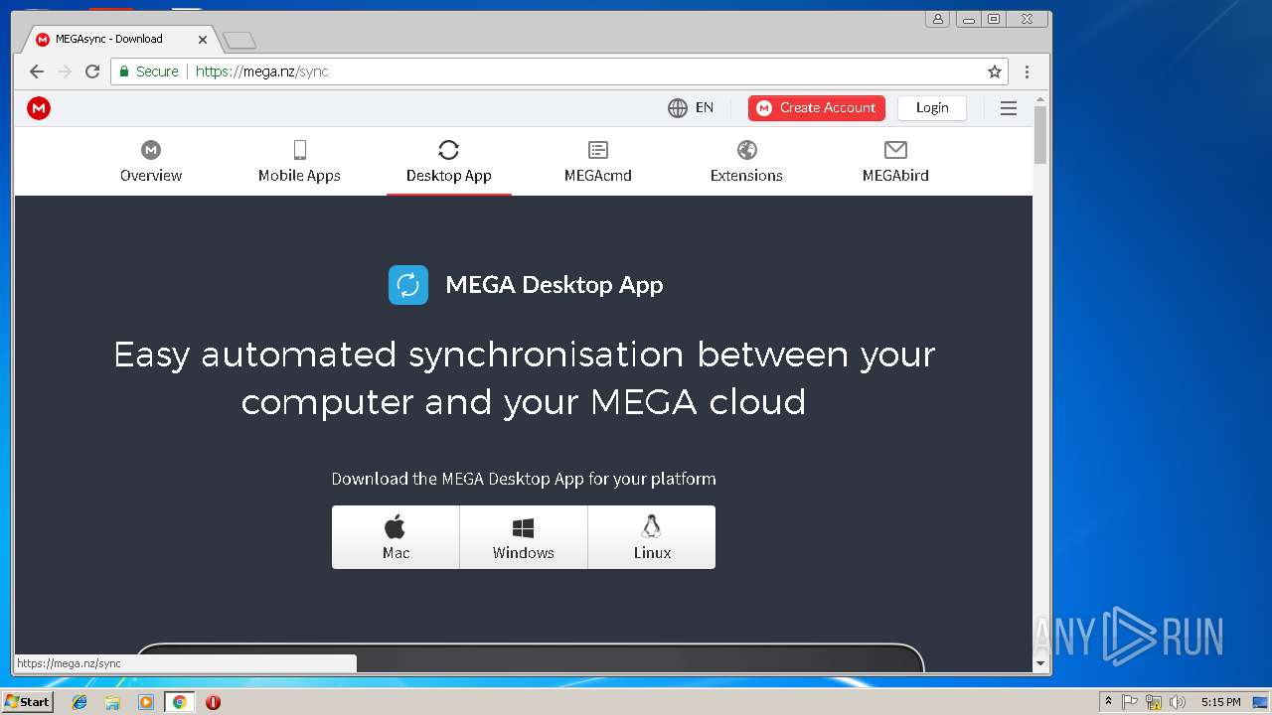Open Windows Media Player in taskbar

click(146, 702)
